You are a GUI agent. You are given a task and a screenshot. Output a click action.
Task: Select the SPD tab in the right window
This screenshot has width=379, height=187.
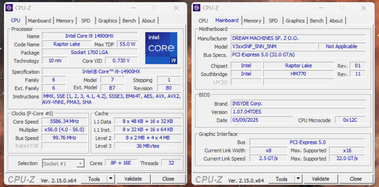tap(273, 21)
